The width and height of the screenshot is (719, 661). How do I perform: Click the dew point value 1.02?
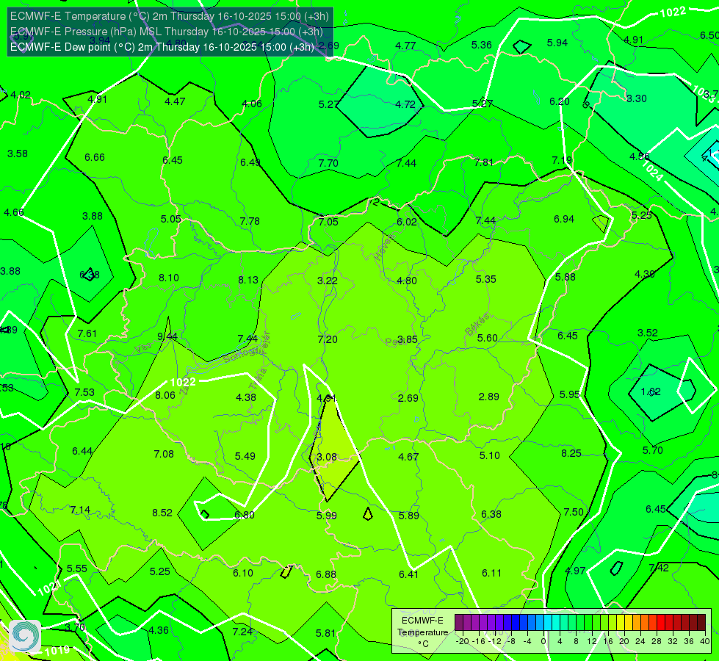pyautogui.click(x=651, y=391)
